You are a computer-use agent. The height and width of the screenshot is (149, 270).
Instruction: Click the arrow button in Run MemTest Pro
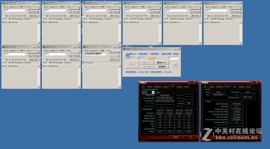(175, 64)
